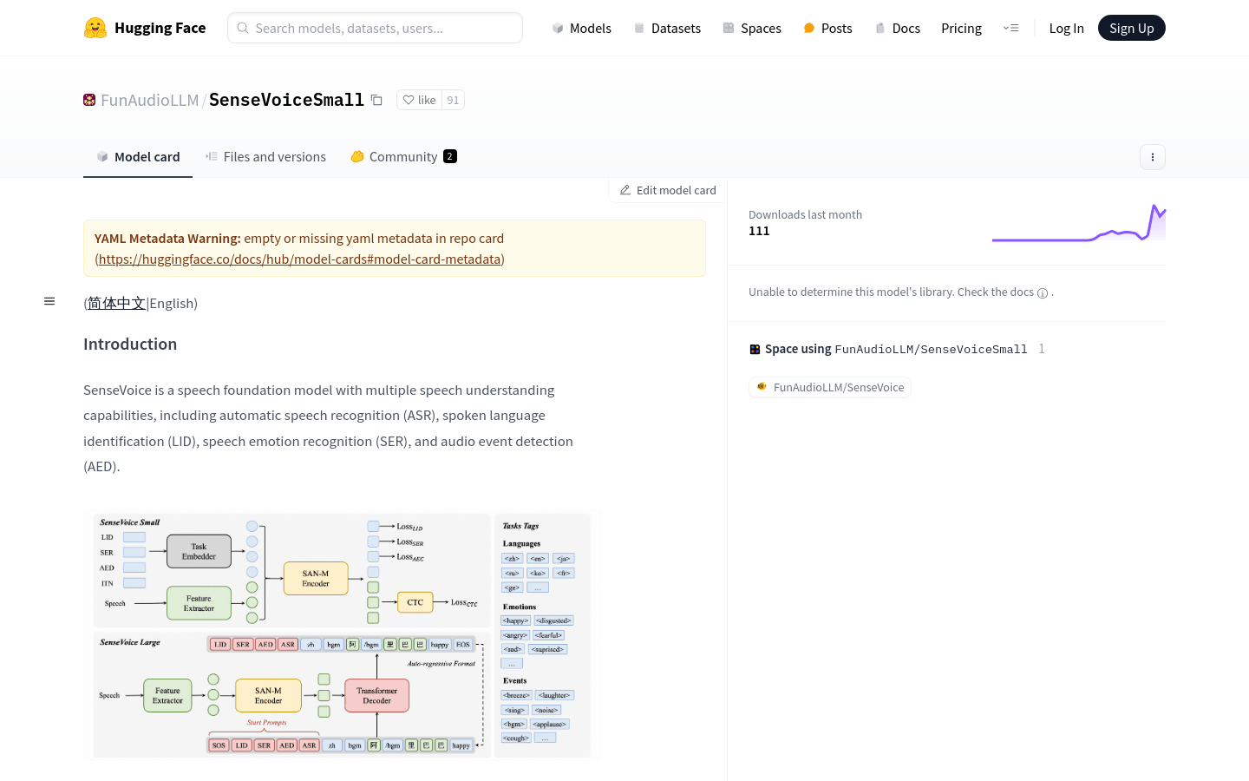The height and width of the screenshot is (781, 1249).
Task: Click the Sign Up button
Action: pos(1131,28)
